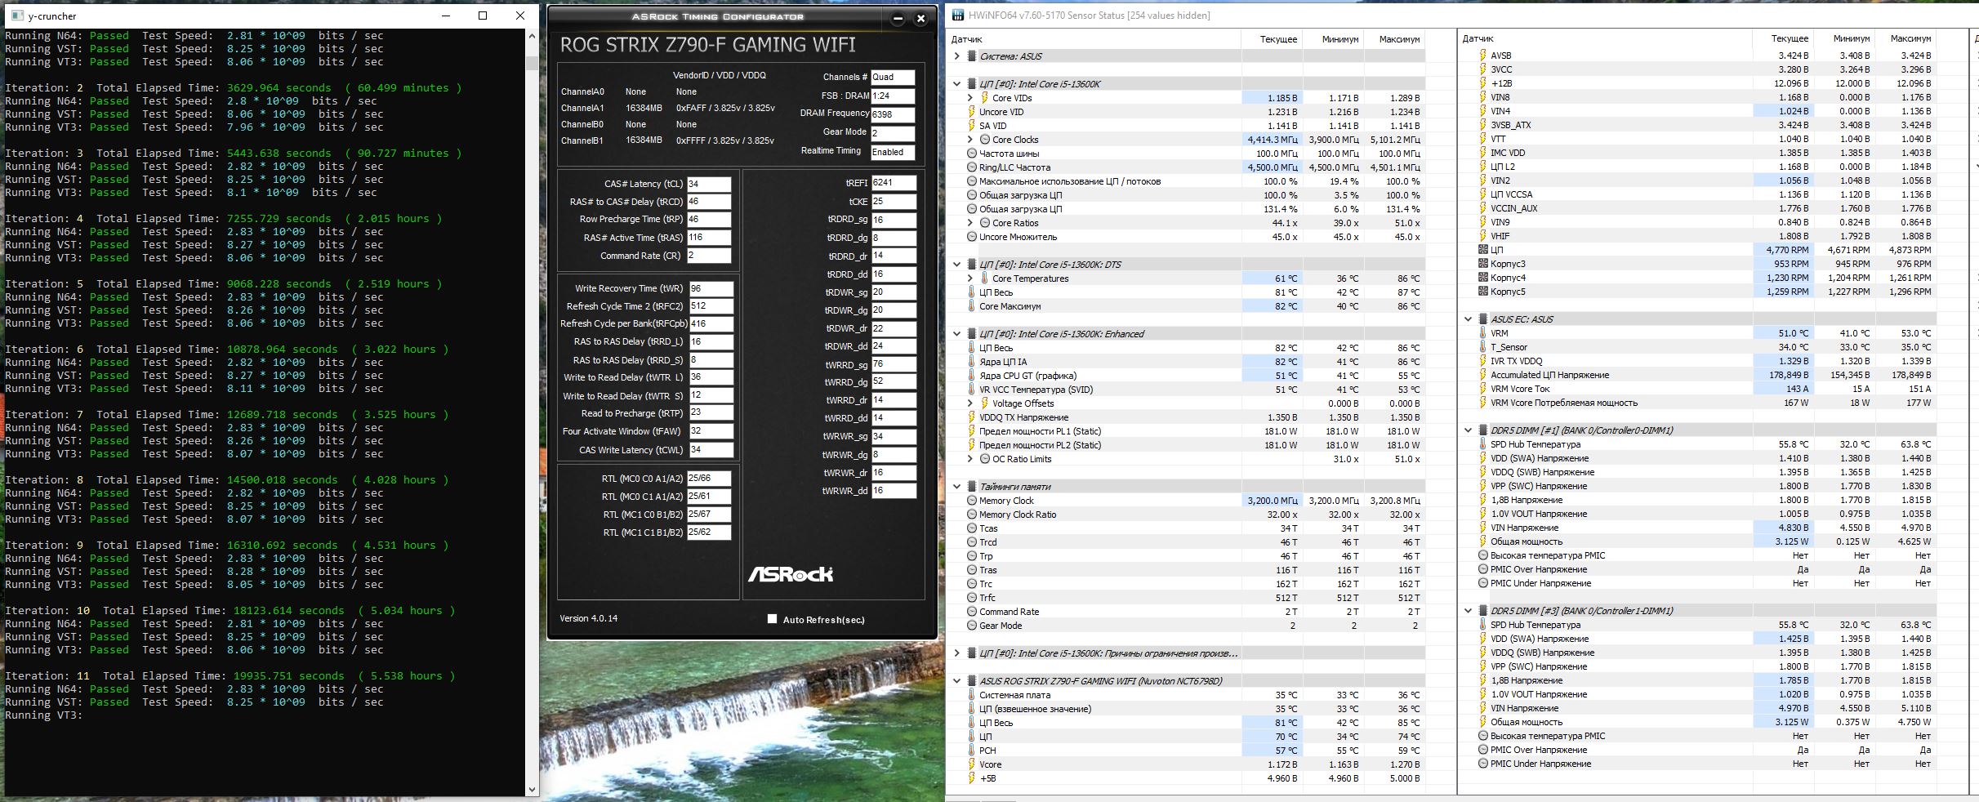Image resolution: width=1979 pixels, height=802 pixels.
Task: Click the tREFI value field
Action: coord(894,183)
